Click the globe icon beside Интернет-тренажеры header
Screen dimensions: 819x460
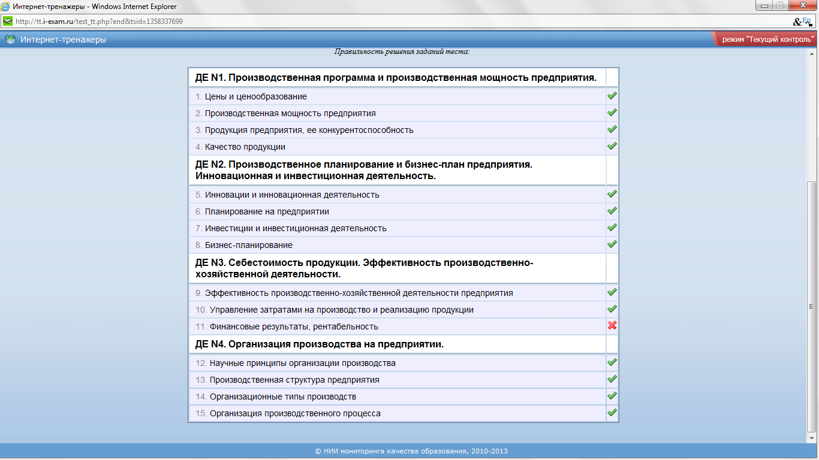click(10, 40)
